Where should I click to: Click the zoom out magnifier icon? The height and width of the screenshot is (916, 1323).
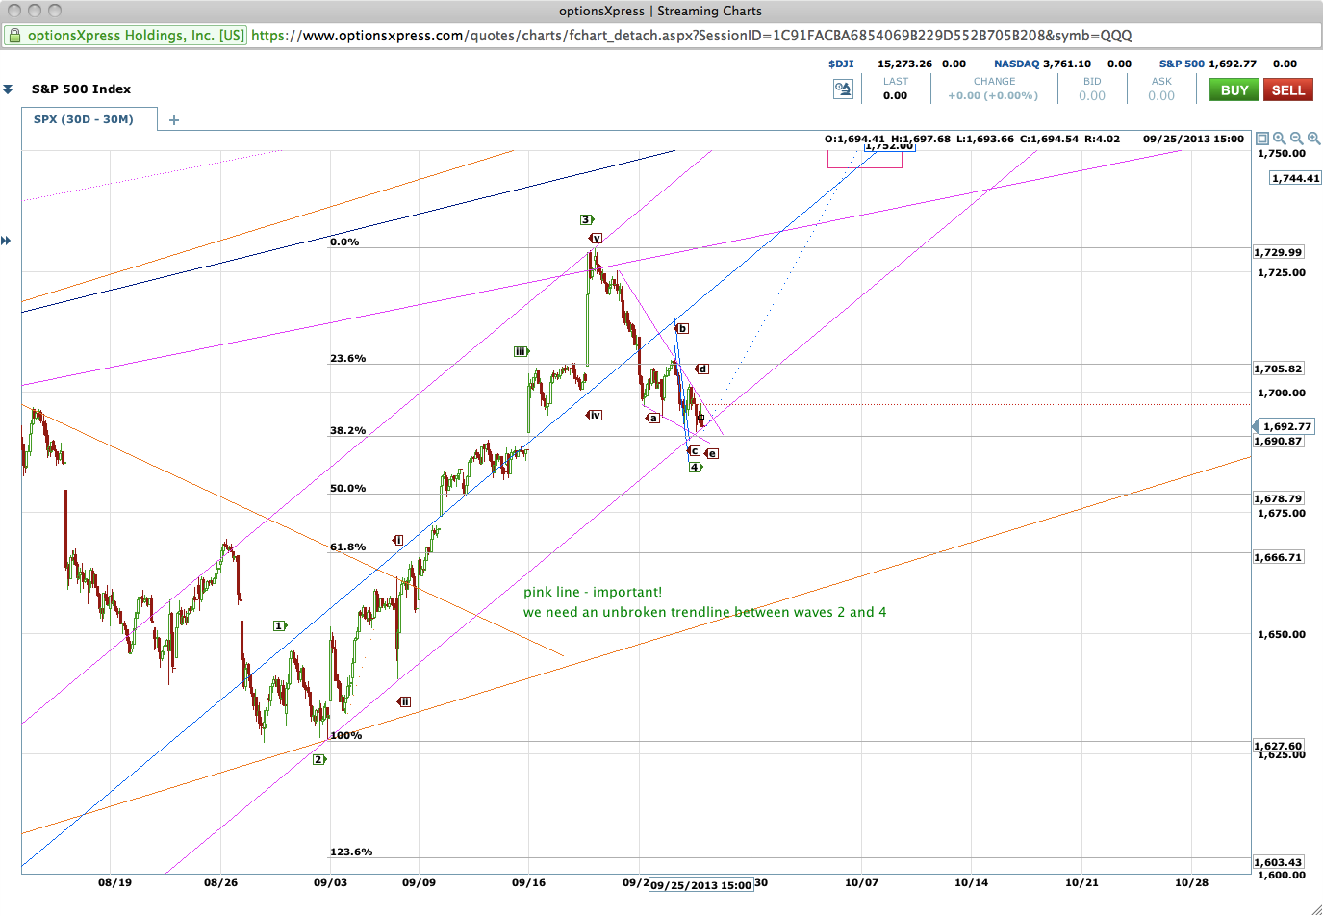(1296, 139)
